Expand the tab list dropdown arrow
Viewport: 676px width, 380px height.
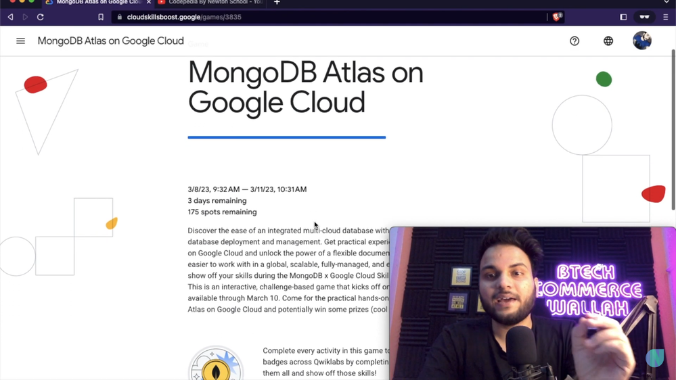pos(667,2)
